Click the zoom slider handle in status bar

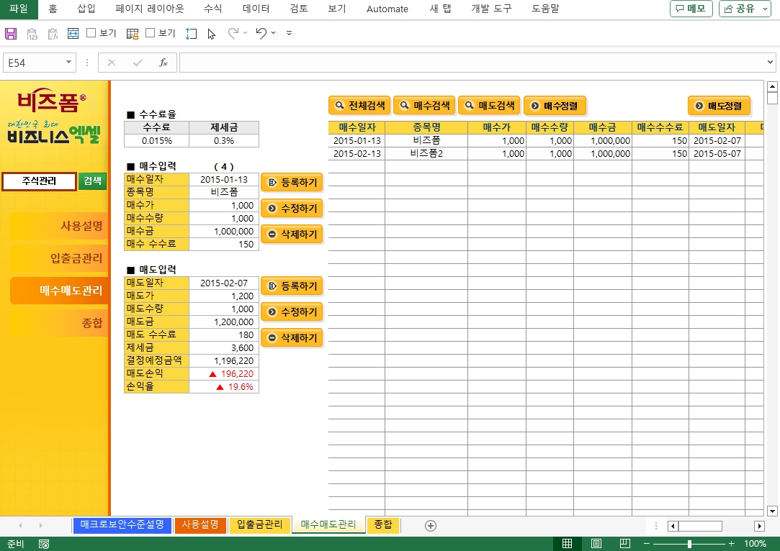point(689,544)
